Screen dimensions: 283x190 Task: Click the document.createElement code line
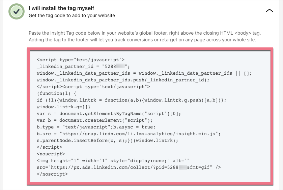pos(95,120)
